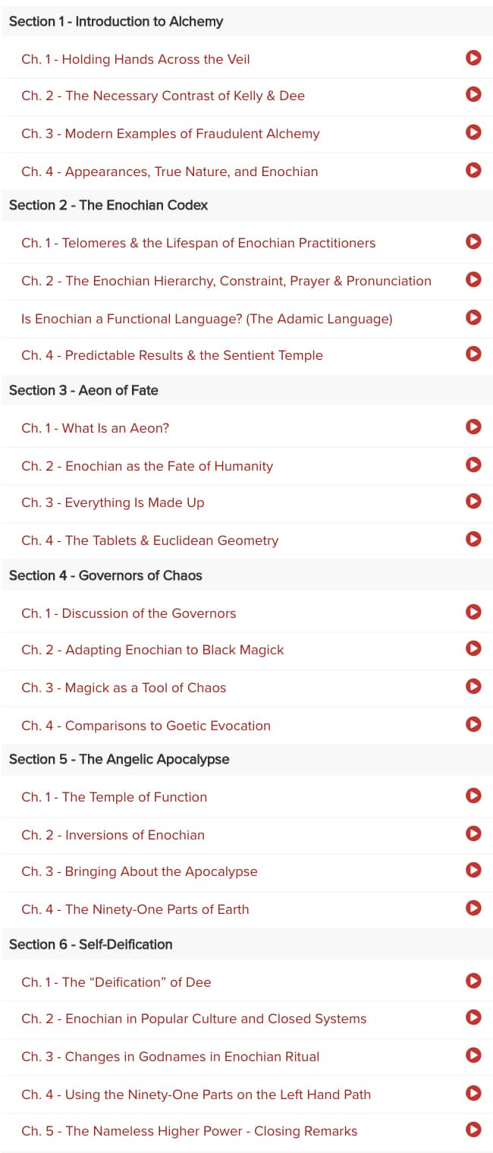Play The Temple of Function chapter
Image resolution: width=493 pixels, height=1153 pixels.
473,795
